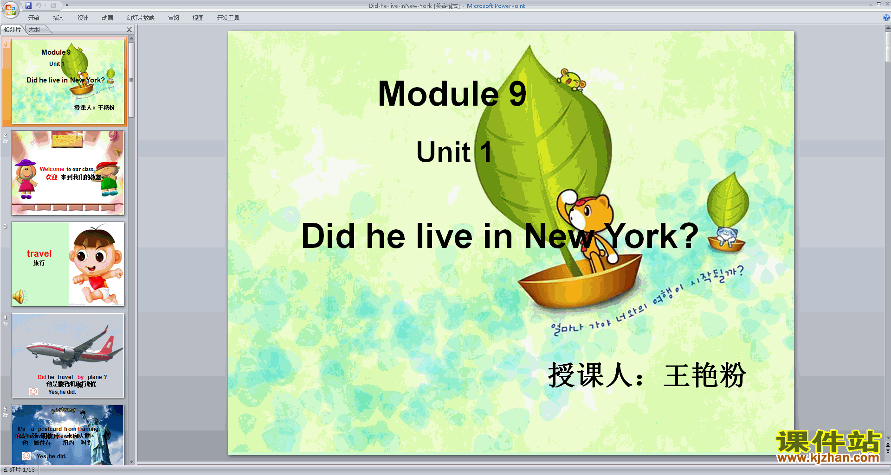Open the 插入 ribbon tab
The image size is (891, 475).
pyautogui.click(x=58, y=18)
